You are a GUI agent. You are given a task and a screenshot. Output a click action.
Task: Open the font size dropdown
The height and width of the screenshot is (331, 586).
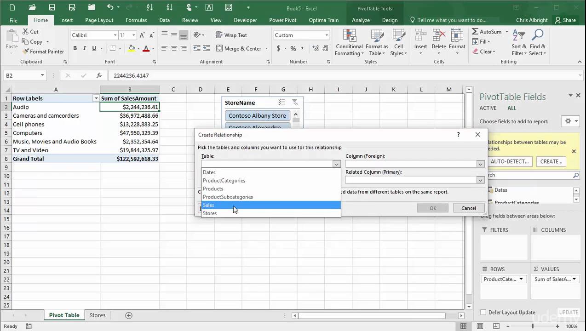click(133, 35)
